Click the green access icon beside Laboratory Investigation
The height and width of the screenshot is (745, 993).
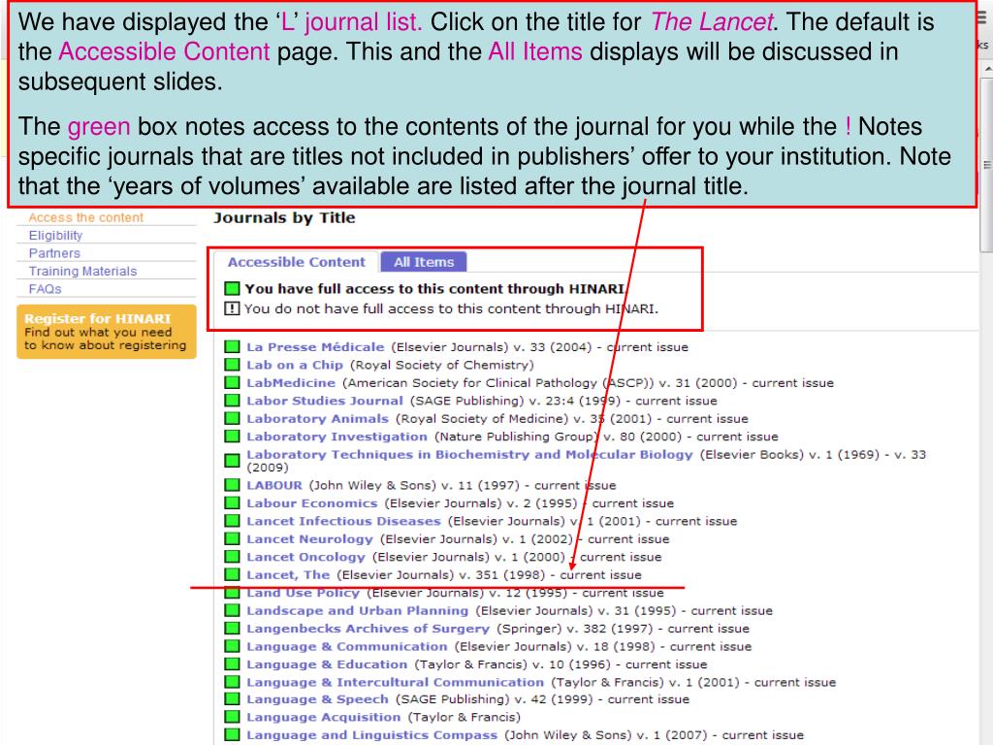(233, 436)
